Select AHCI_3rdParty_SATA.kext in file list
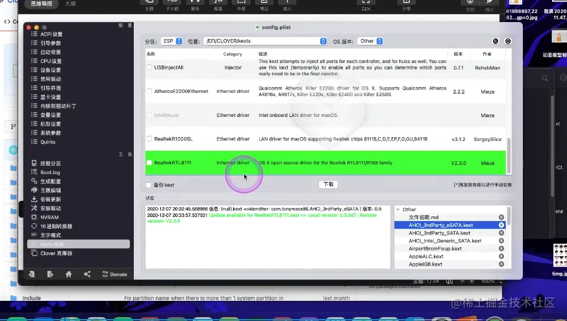The width and height of the screenshot is (567, 321). (x=439, y=233)
